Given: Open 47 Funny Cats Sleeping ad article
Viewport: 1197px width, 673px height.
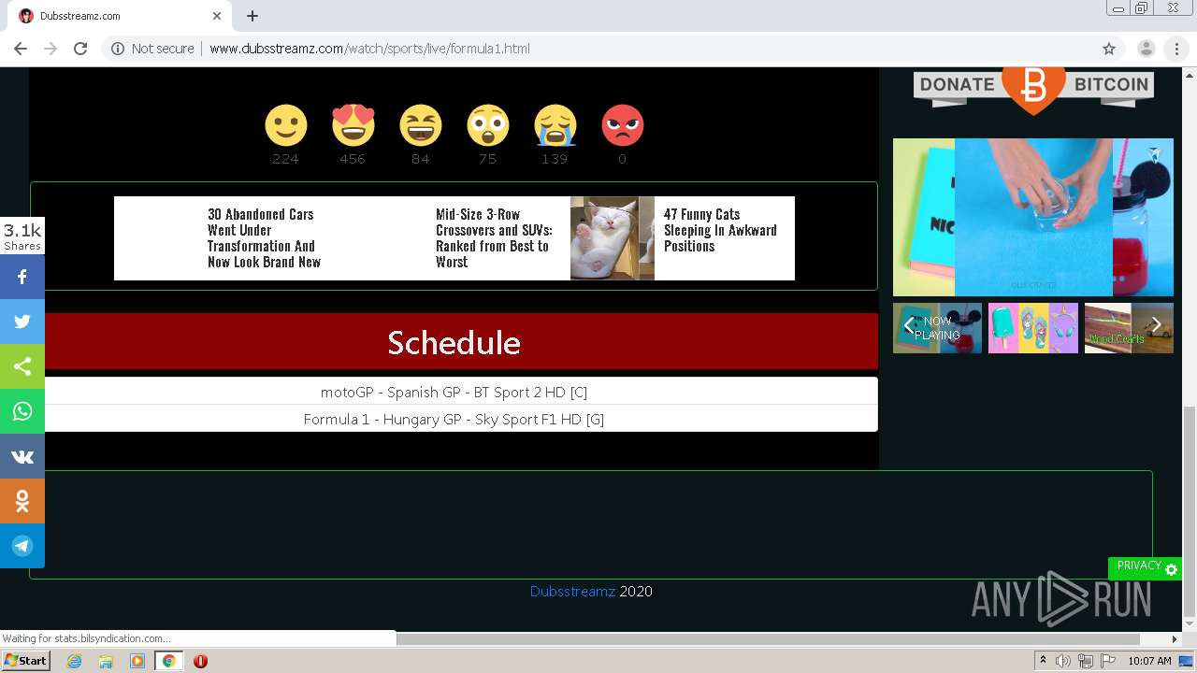Looking at the screenshot, I should point(720,230).
